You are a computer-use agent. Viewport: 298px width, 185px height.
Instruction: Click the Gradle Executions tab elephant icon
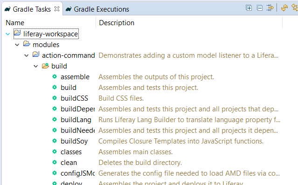tap(69, 9)
